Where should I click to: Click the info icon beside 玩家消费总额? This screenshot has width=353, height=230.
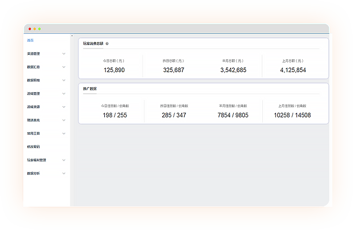point(107,44)
